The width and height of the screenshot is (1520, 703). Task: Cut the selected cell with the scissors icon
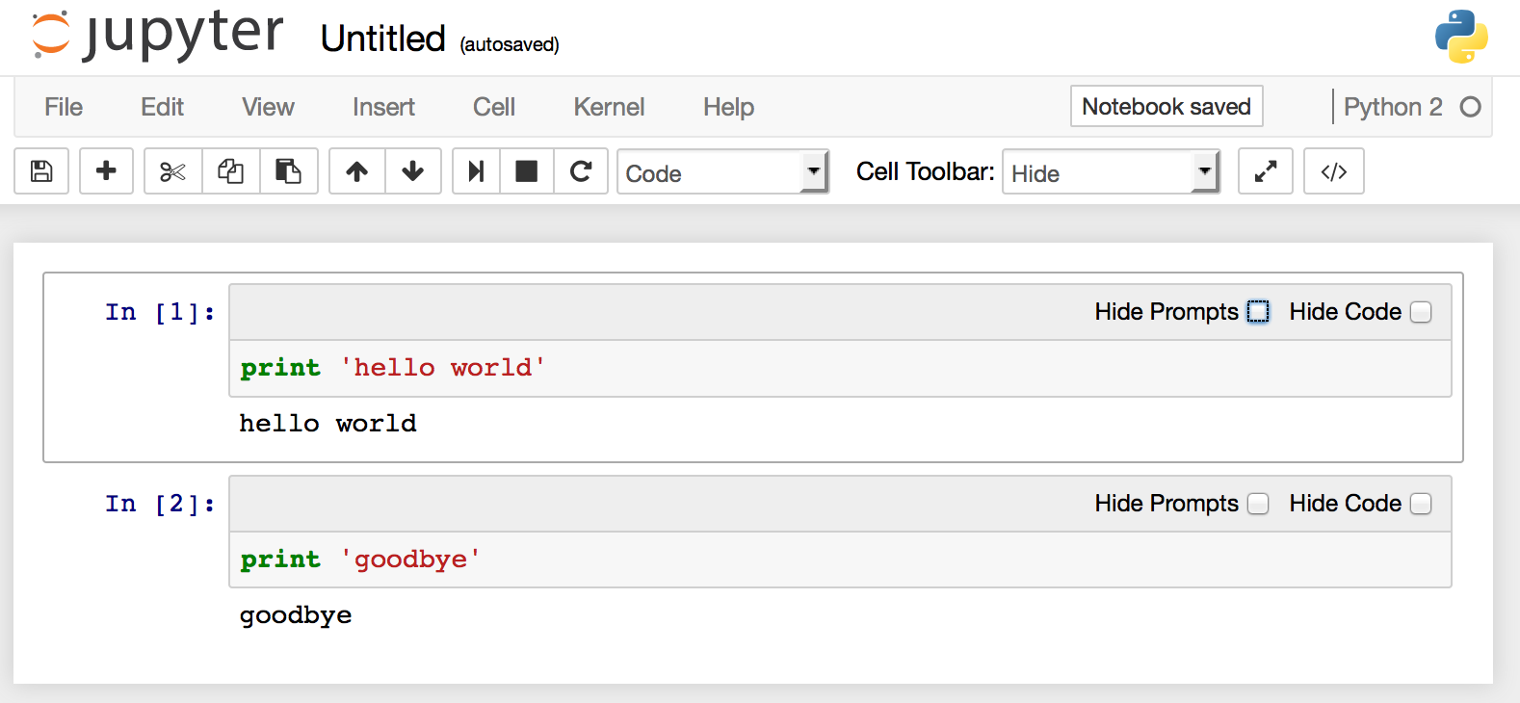(173, 171)
